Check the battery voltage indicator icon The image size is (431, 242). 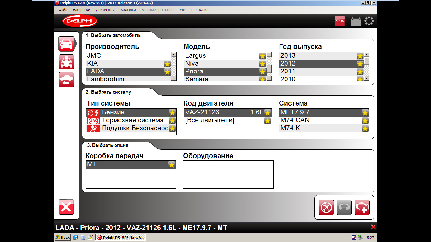pyautogui.click(x=356, y=21)
